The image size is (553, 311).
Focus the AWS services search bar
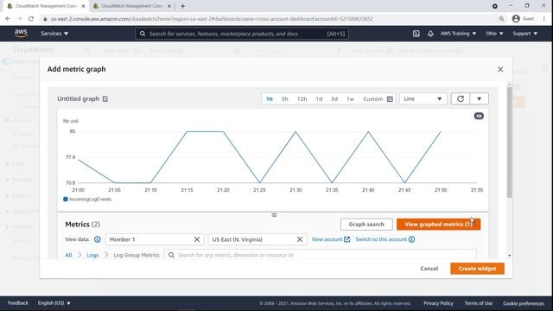click(242, 34)
